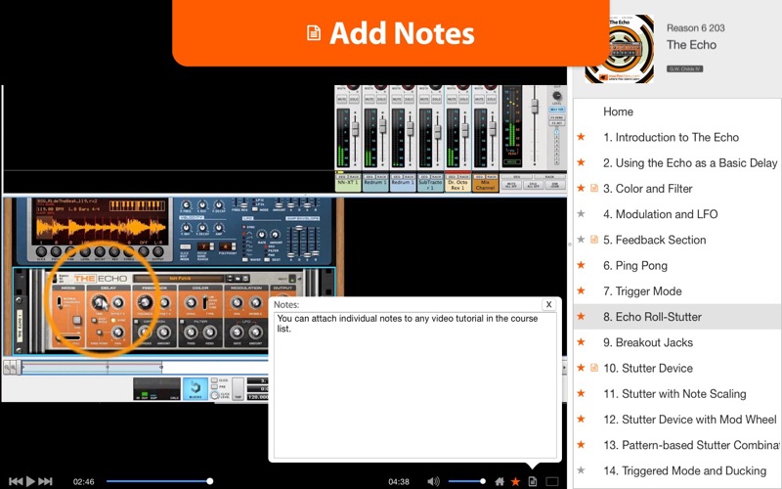The image size is (782, 489).
Task: Click The Echo device logo in rack
Action: tap(101, 278)
